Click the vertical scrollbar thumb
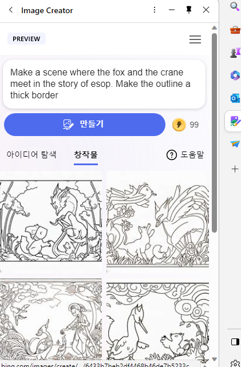The image size is (241, 367). [214, 133]
